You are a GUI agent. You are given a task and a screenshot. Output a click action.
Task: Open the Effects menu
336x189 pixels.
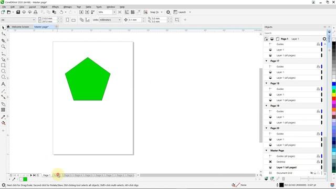(x=55, y=7)
